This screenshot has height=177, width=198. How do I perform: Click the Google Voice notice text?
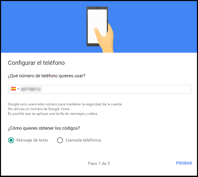(x=39, y=109)
